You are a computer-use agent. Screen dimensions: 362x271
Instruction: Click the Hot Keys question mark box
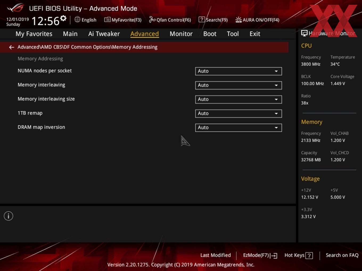point(309,256)
